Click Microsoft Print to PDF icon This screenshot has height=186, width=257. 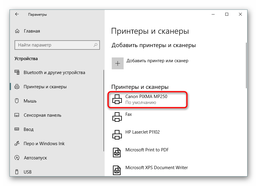click(x=117, y=153)
